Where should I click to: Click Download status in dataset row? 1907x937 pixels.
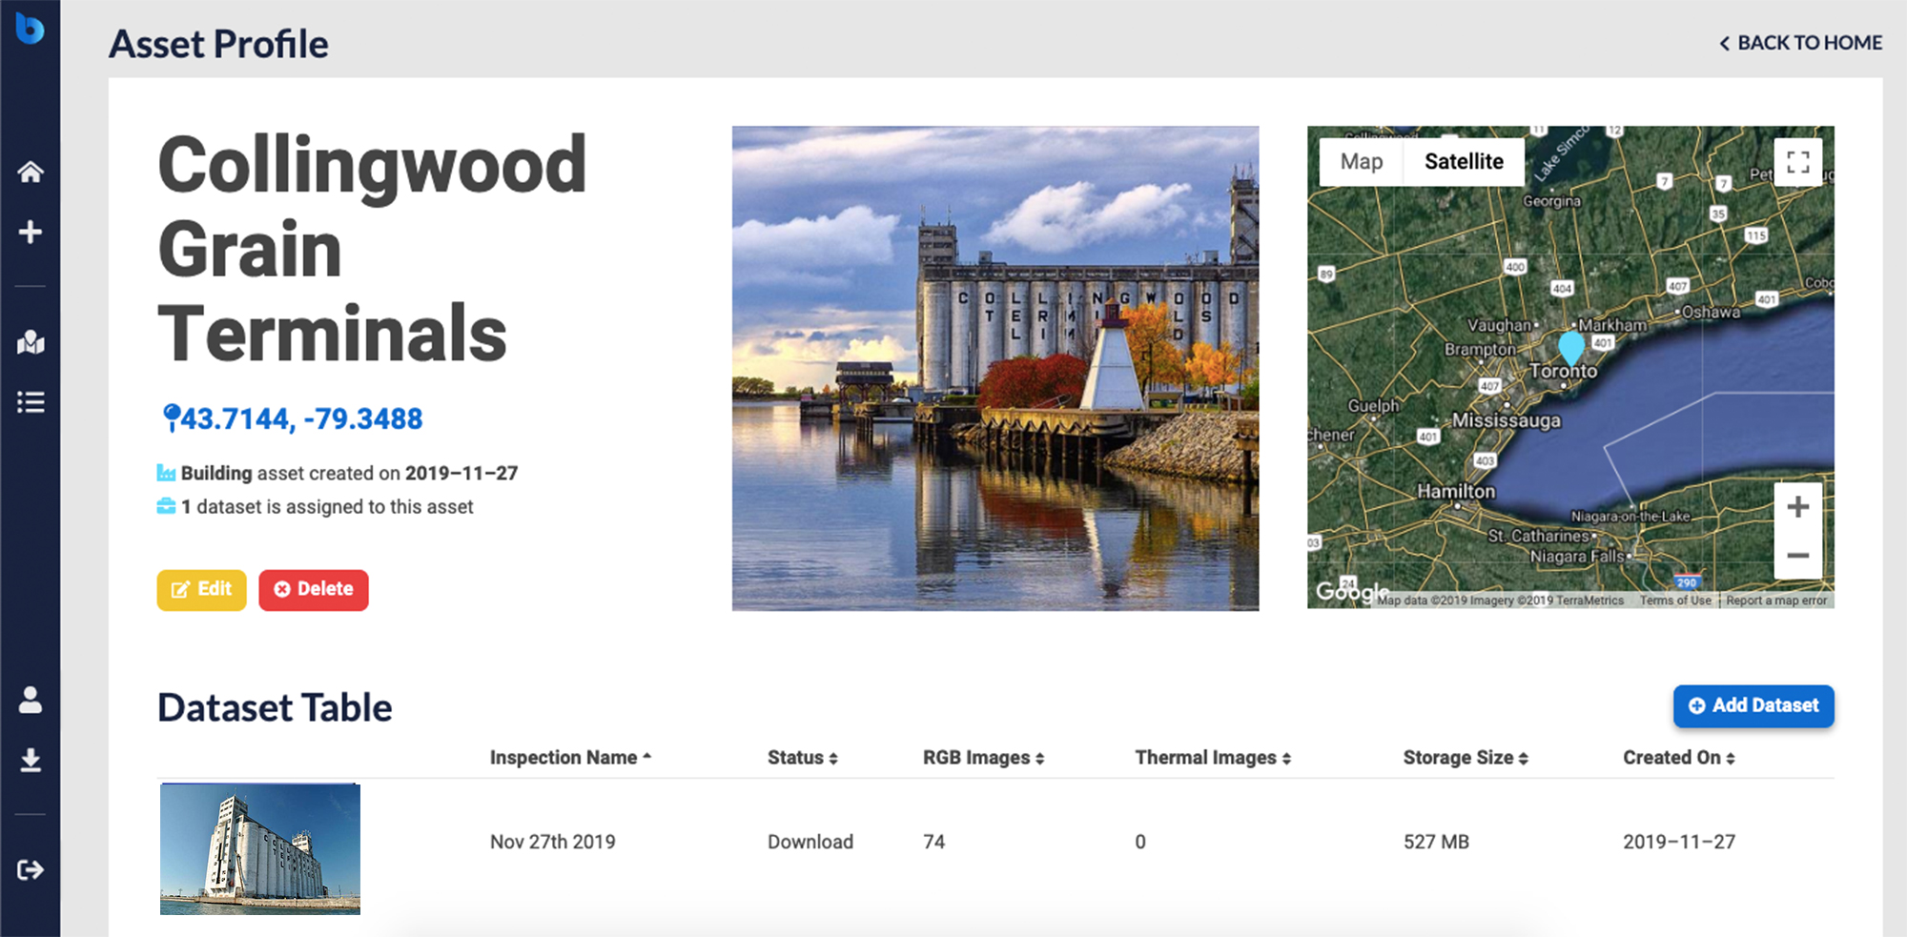point(810,842)
